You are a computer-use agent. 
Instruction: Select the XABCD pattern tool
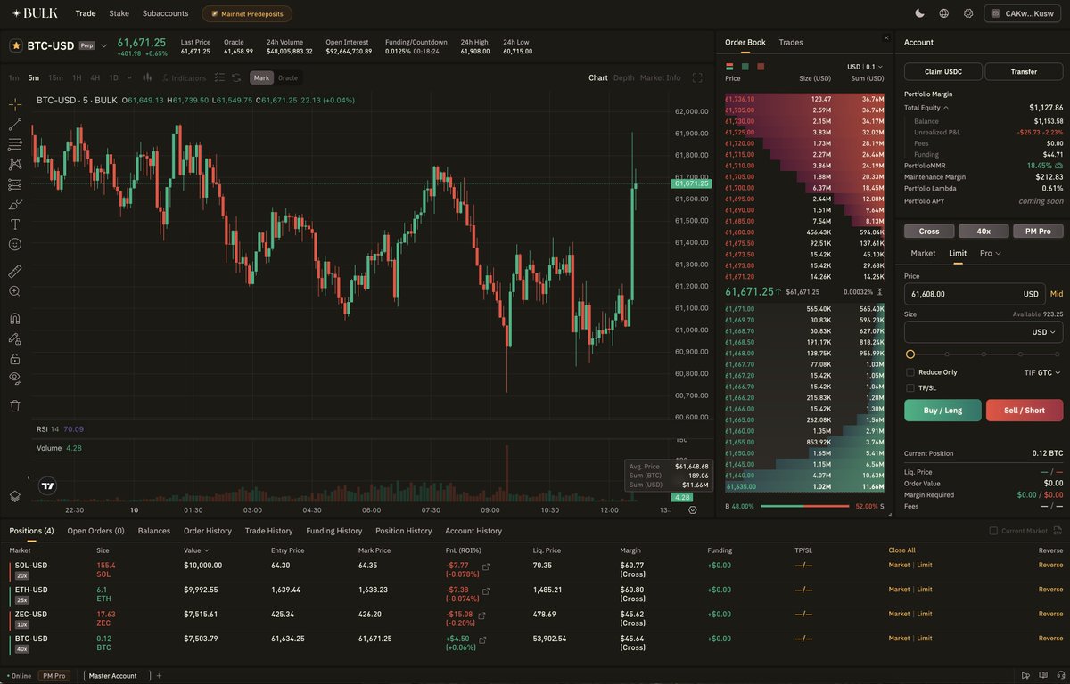tap(14, 164)
